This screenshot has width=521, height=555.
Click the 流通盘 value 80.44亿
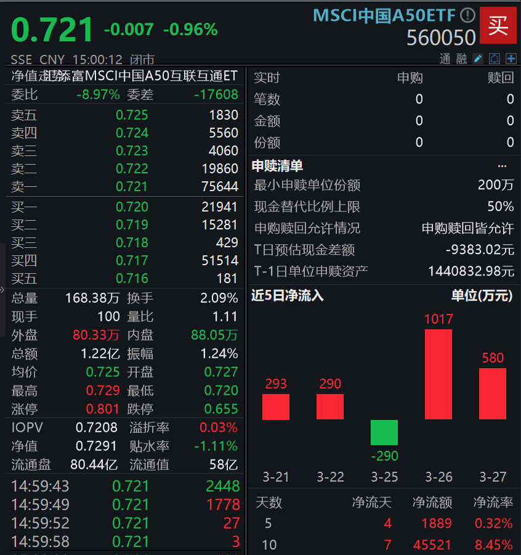click(x=94, y=464)
